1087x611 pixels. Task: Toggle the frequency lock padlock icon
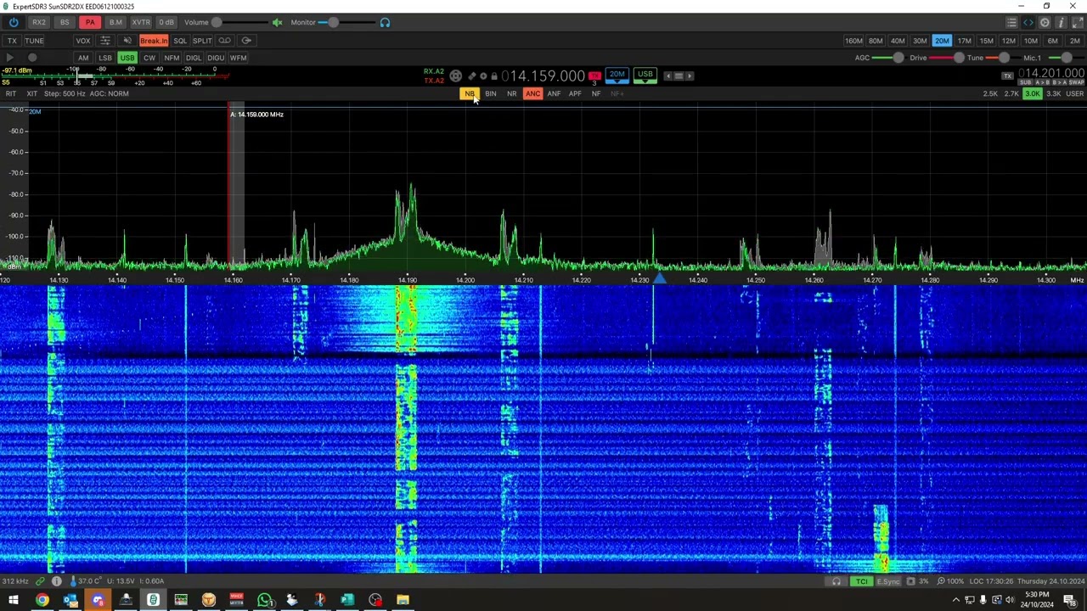(493, 76)
